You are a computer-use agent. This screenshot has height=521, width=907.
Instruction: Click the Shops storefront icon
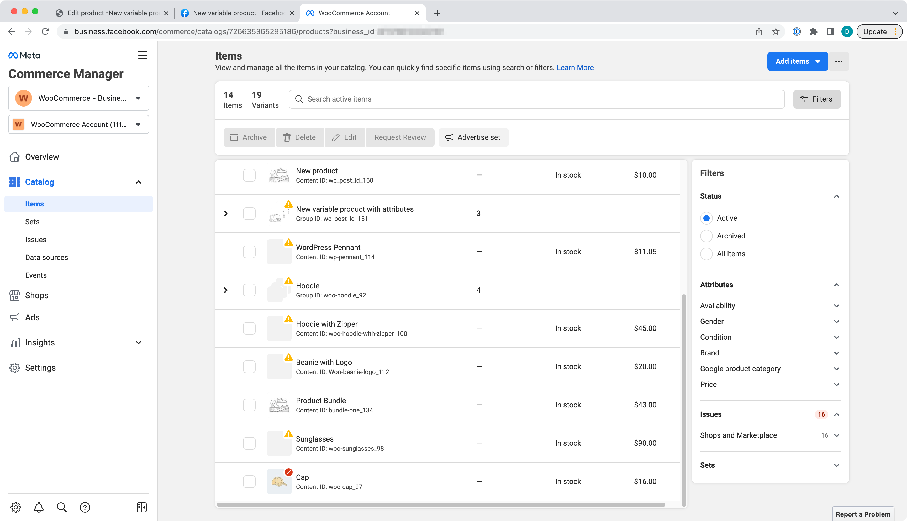(15, 295)
